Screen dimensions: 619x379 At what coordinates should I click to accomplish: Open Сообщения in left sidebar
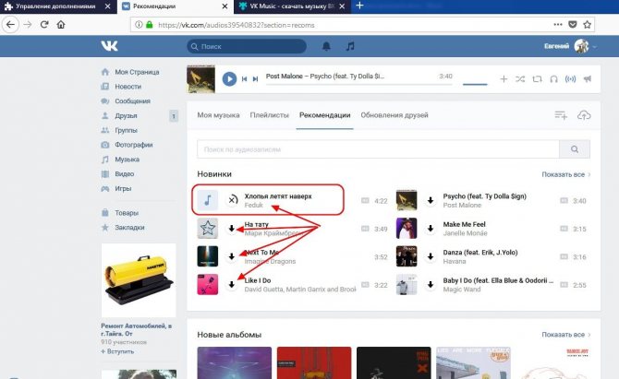[x=132, y=101]
